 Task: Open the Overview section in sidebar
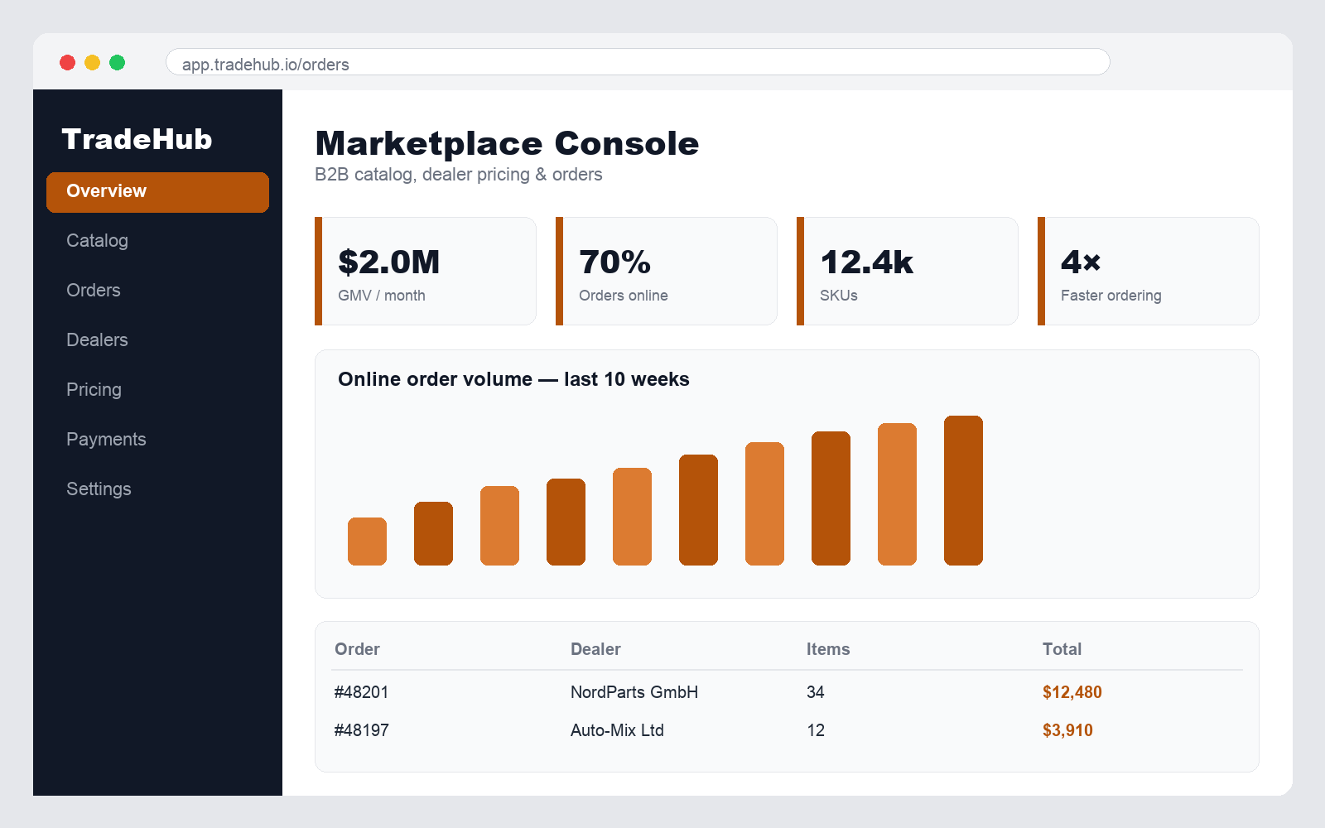tap(157, 192)
